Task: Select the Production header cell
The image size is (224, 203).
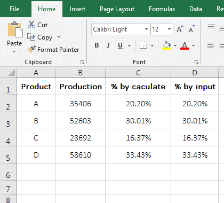Action: (81, 87)
